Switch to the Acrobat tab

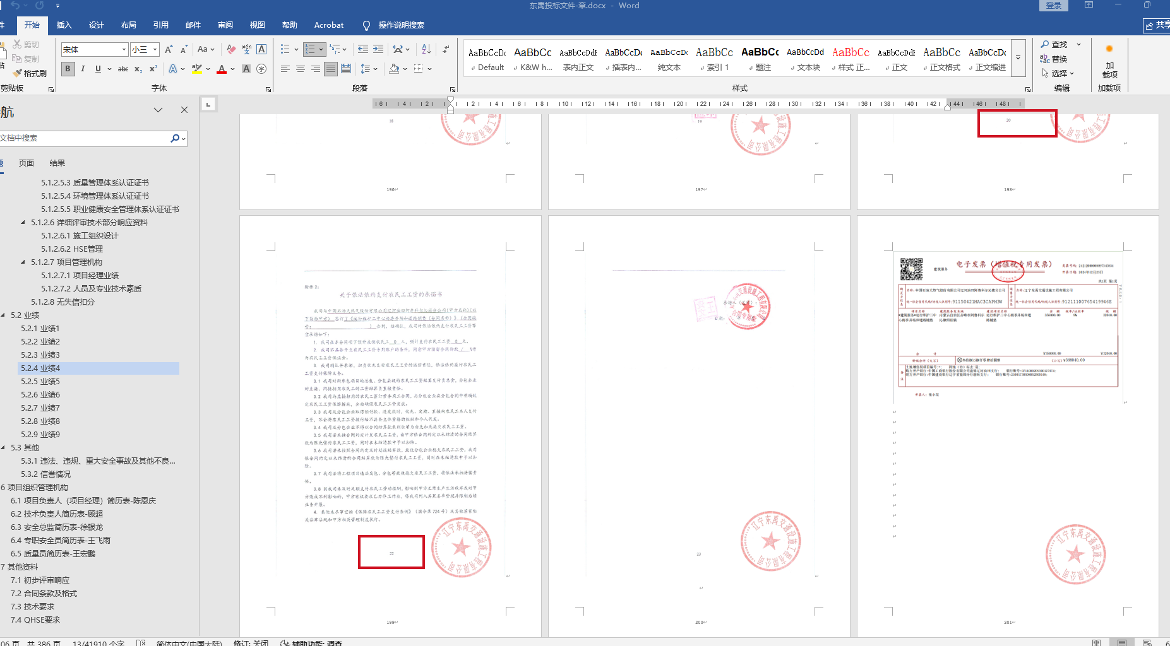[329, 25]
